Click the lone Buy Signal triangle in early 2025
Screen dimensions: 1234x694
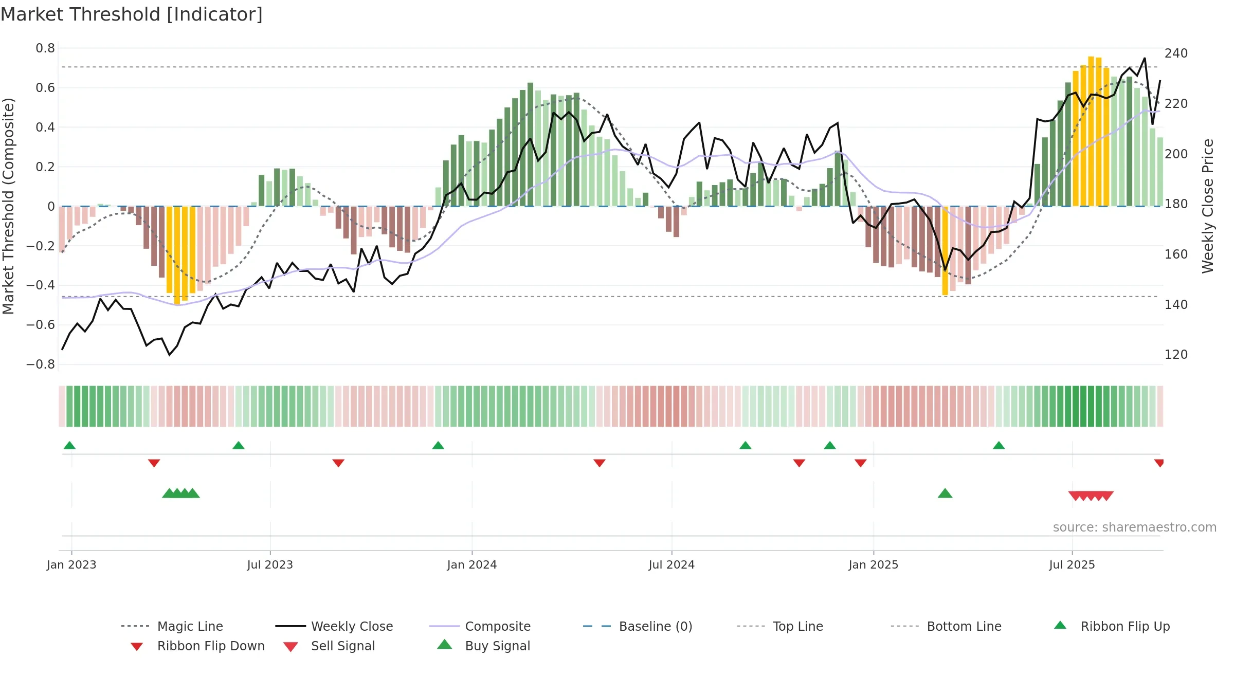point(945,494)
